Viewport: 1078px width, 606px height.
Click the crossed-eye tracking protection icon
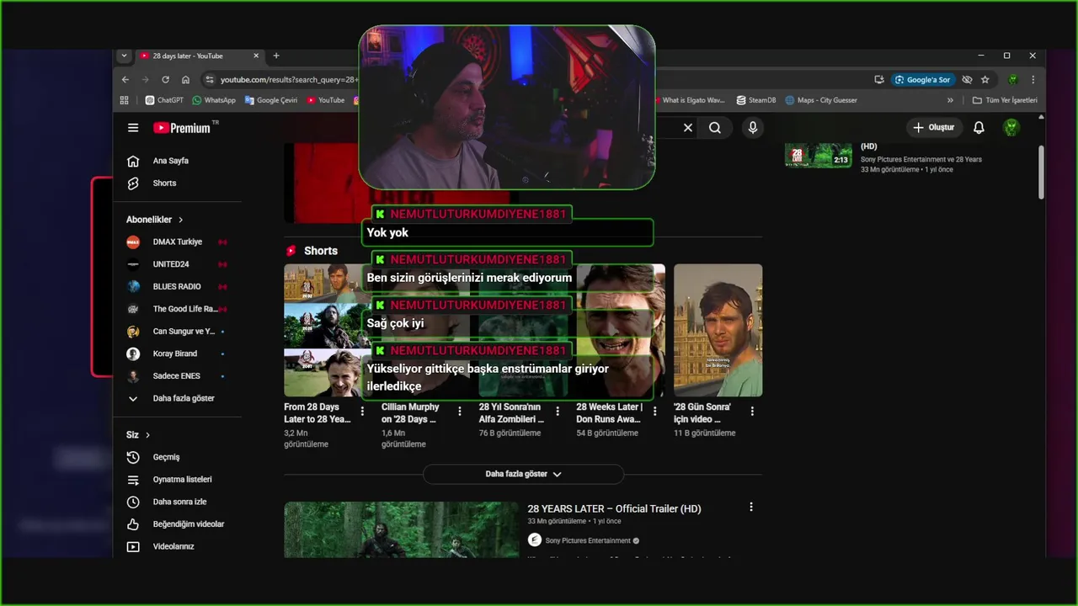tap(967, 80)
